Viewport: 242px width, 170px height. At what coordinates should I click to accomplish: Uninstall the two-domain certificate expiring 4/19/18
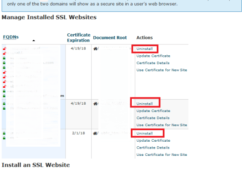click(x=144, y=104)
